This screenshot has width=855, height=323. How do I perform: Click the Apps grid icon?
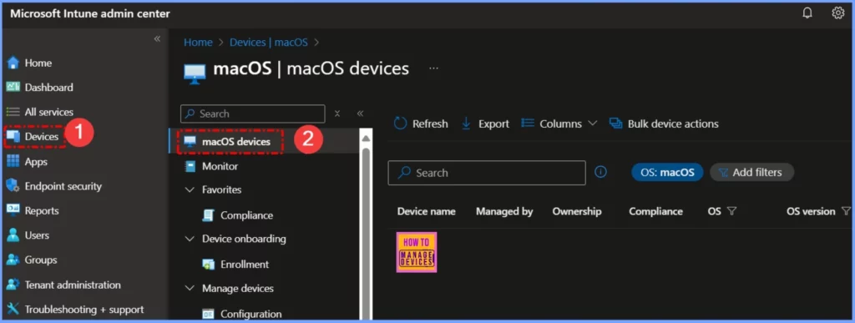13,162
